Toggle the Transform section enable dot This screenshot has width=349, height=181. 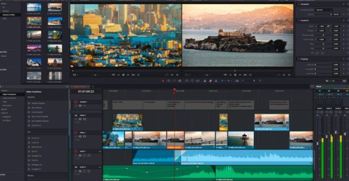[x=298, y=21]
